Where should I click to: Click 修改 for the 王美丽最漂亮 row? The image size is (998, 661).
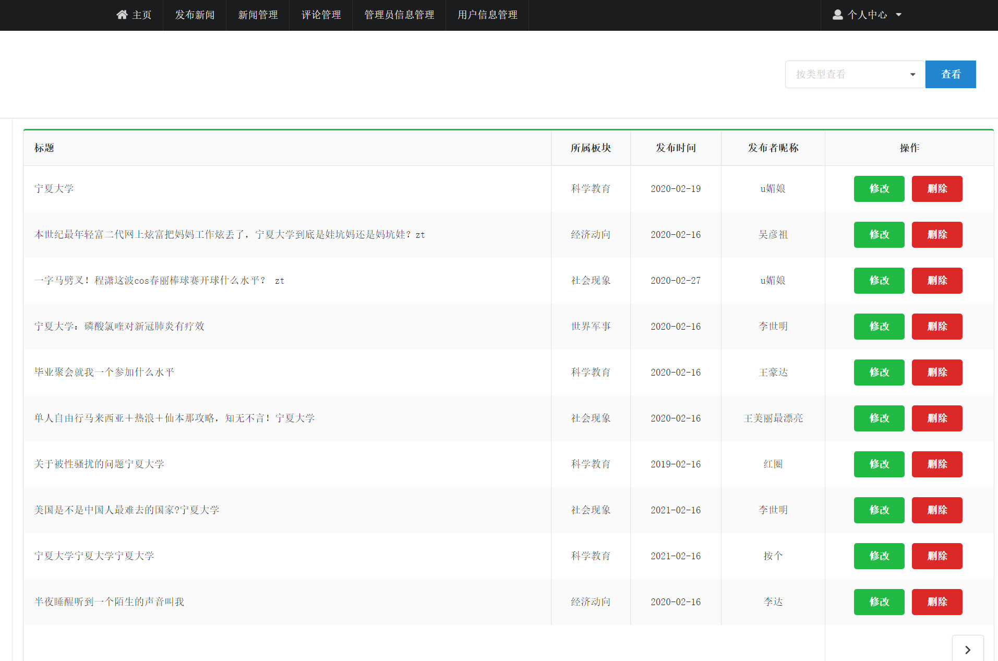point(879,418)
